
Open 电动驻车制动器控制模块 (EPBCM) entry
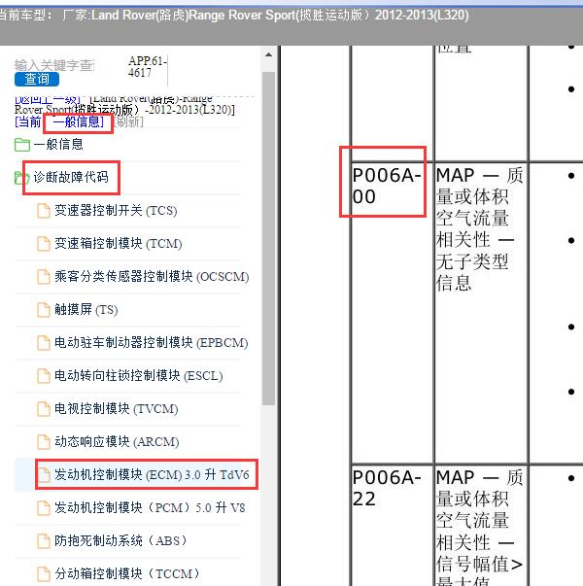coord(152,342)
